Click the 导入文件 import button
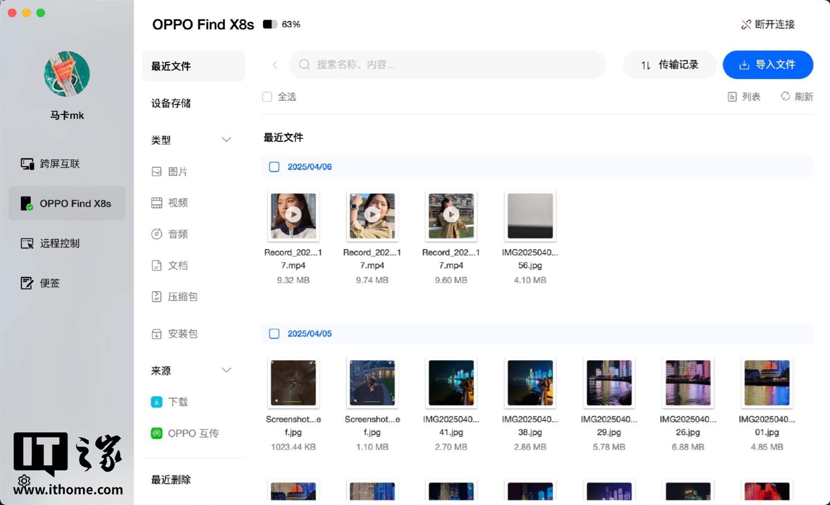The height and width of the screenshot is (505, 830). pos(768,65)
